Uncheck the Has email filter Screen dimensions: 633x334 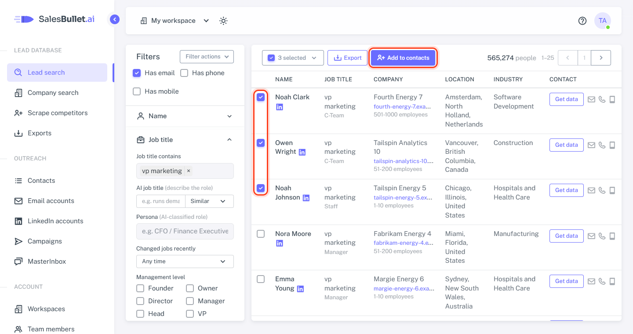tap(137, 73)
